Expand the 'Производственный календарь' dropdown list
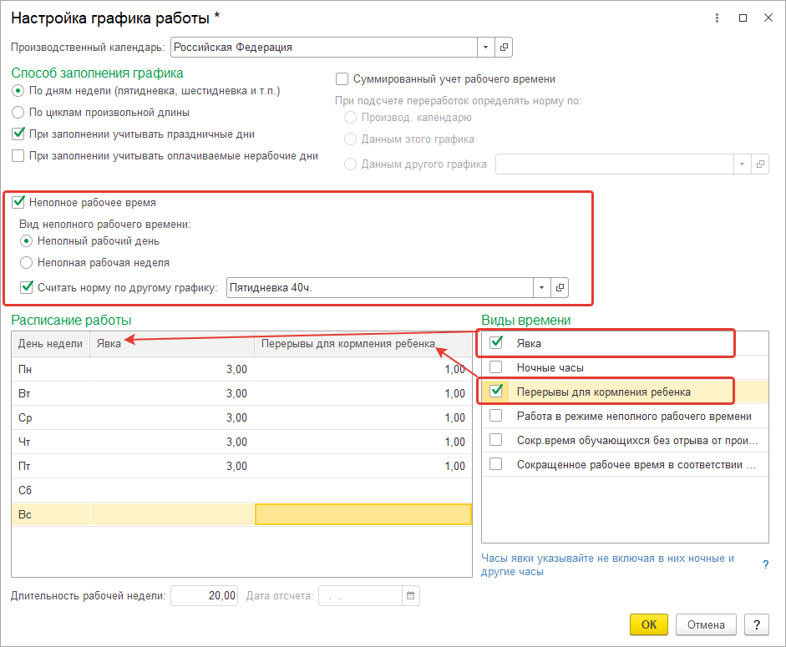Viewport: 786px width, 647px height. point(486,48)
